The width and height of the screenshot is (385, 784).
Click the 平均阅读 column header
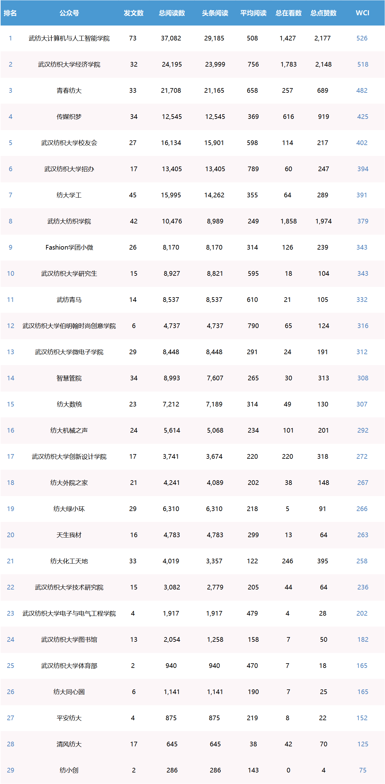[x=253, y=13]
